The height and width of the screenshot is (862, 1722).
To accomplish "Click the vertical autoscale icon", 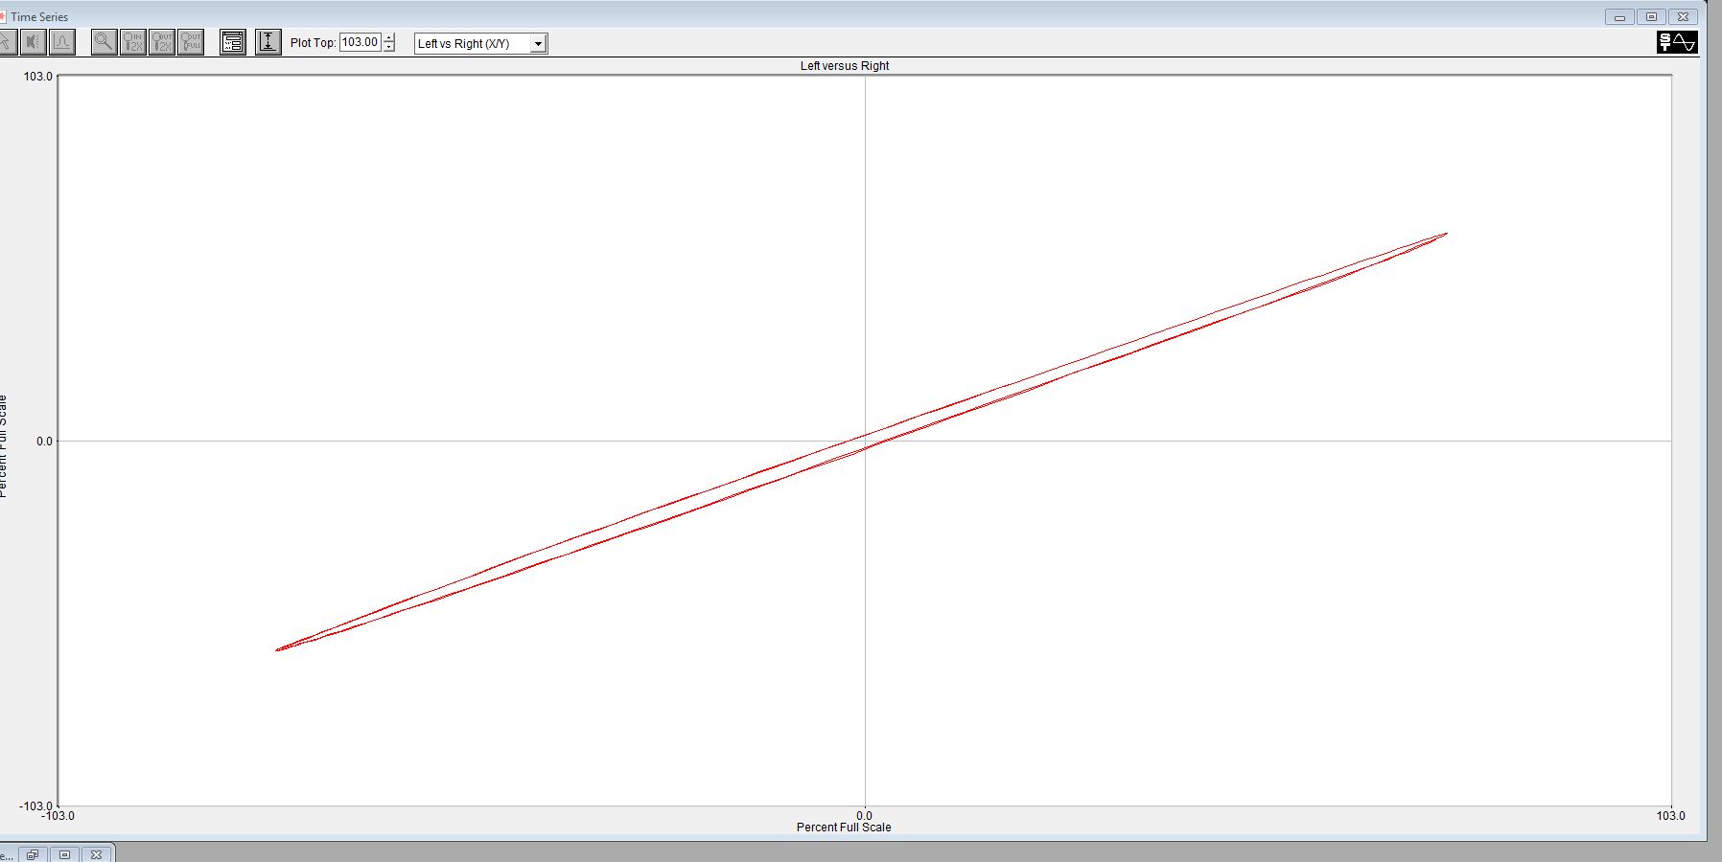I will (x=268, y=42).
